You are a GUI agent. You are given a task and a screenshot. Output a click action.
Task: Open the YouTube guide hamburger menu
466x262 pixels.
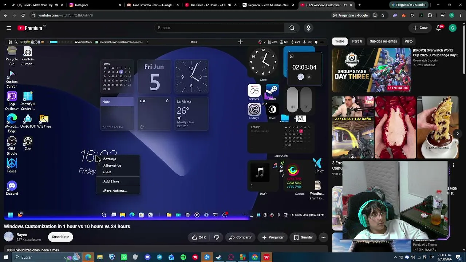(9, 28)
